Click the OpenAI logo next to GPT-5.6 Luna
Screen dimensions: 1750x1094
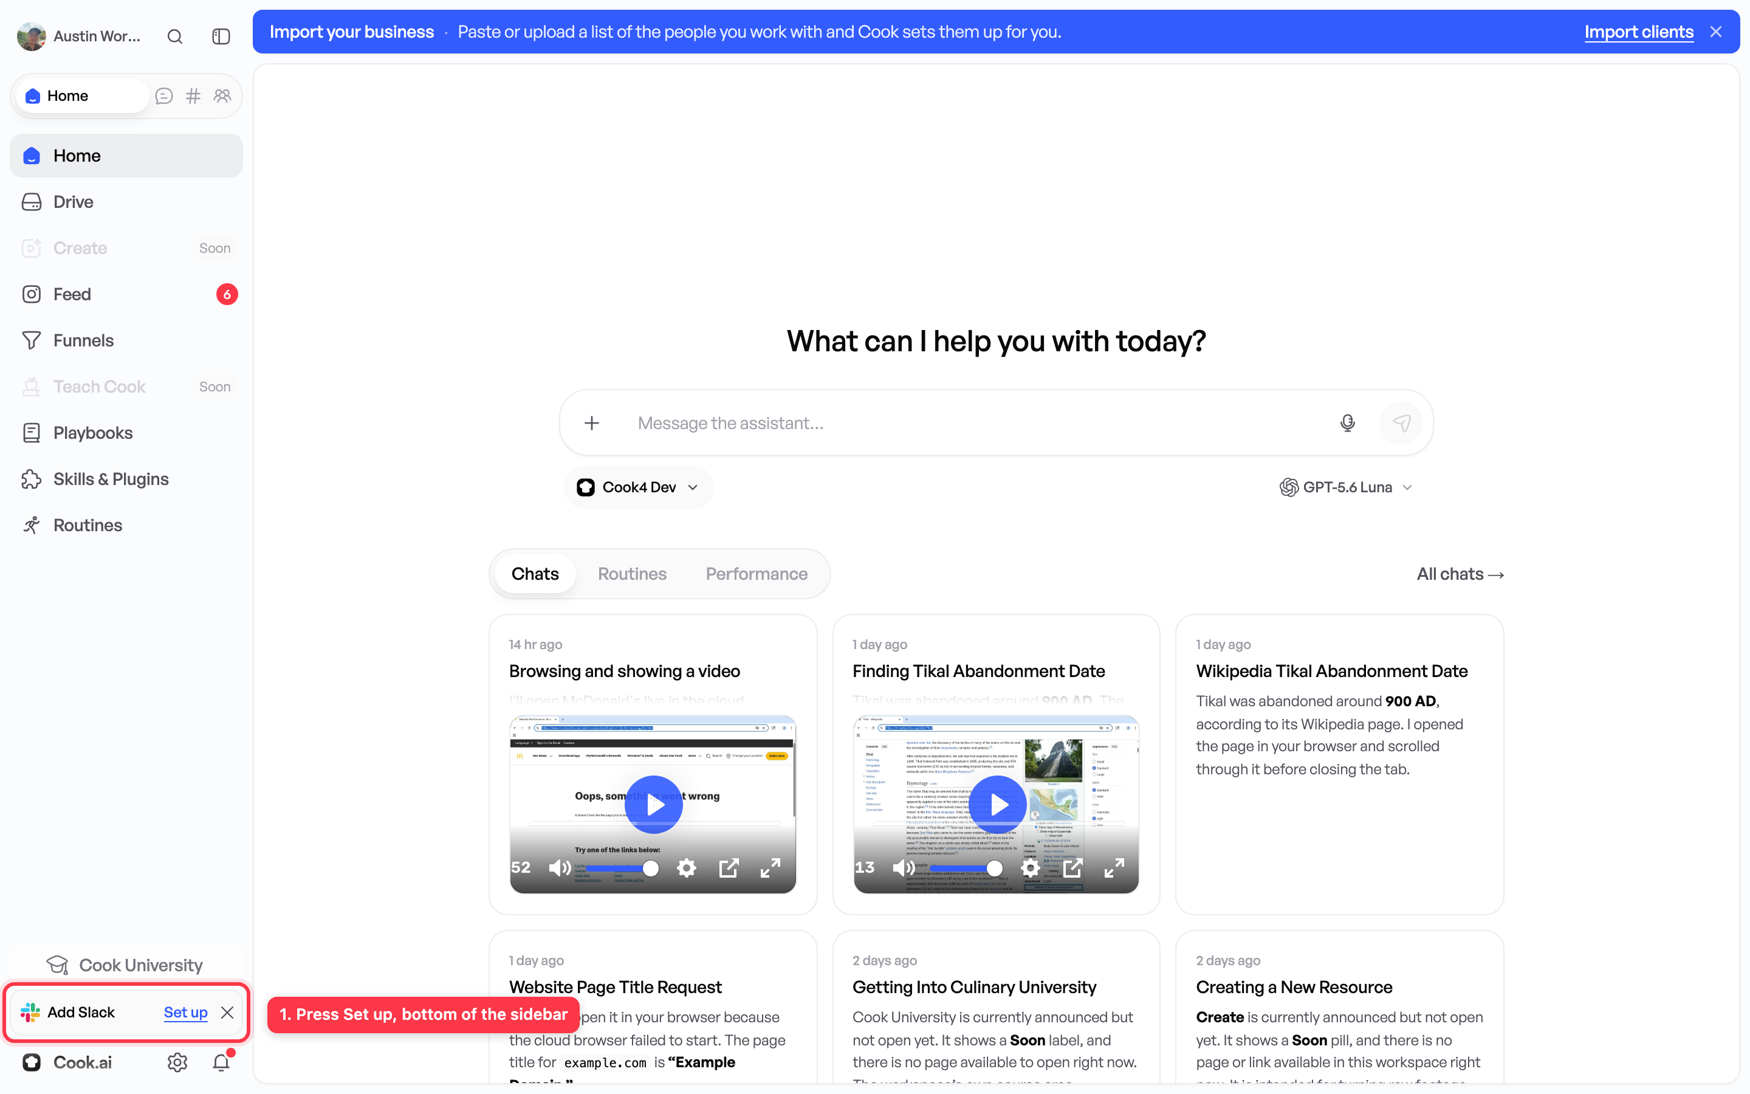(1289, 487)
